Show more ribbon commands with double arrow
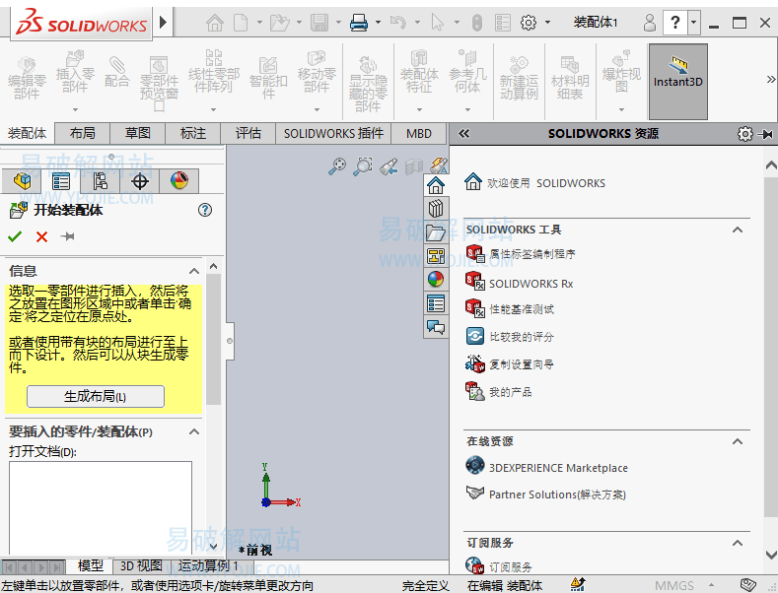The height and width of the screenshot is (593, 778). tap(770, 80)
